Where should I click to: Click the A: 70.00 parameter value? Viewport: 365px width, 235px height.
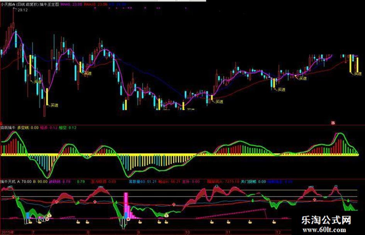[x=24, y=181]
